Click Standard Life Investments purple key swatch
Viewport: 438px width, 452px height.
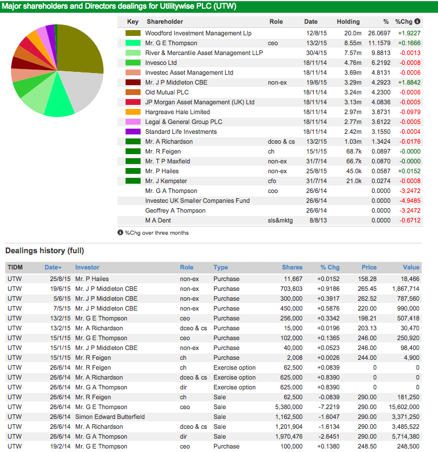click(133, 132)
